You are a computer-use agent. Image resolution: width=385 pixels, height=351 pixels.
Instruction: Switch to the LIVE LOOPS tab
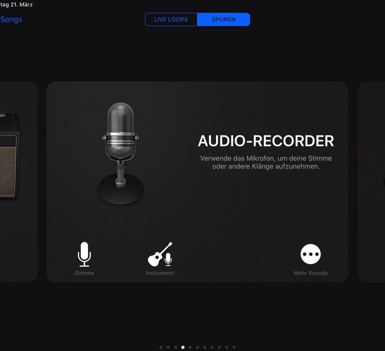171,20
